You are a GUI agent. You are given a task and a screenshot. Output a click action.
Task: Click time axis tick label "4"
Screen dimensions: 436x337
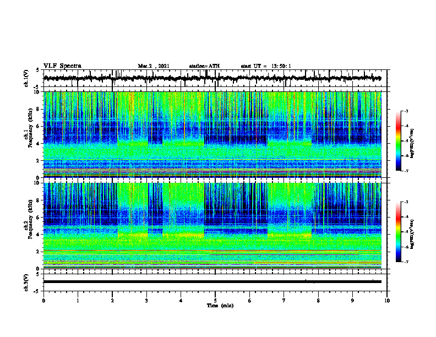click(x=181, y=301)
